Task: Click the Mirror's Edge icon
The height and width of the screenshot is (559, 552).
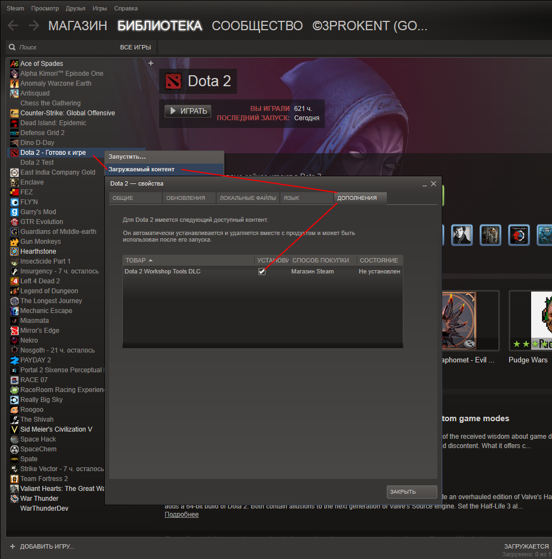Action: pyautogui.click(x=14, y=331)
